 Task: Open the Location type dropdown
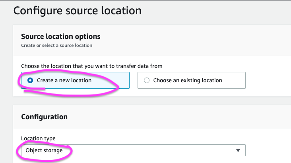[133, 150]
